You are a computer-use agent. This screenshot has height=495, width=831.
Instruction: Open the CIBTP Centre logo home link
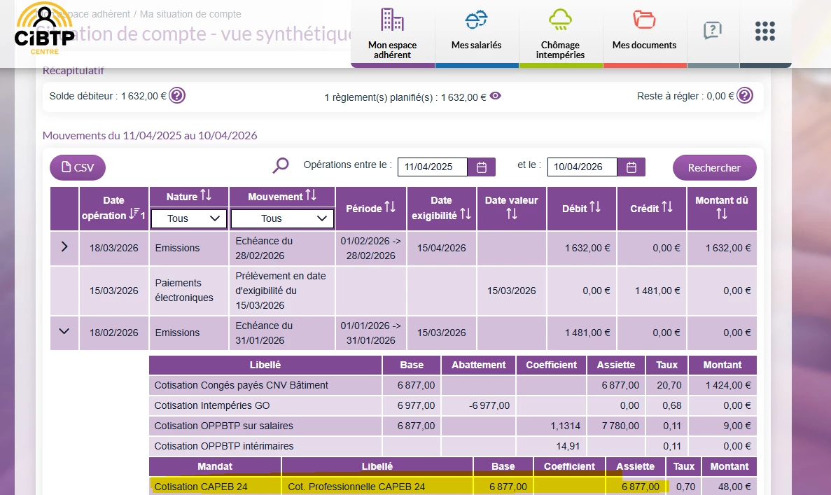(x=45, y=28)
